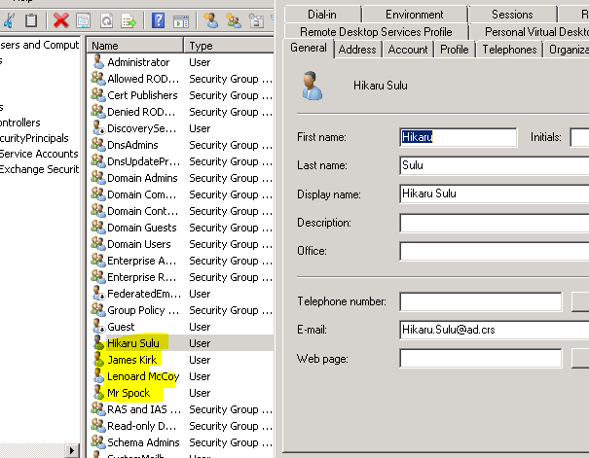Screen dimensions: 589x458
Task: Switch to the Address tab
Action: pos(357,50)
